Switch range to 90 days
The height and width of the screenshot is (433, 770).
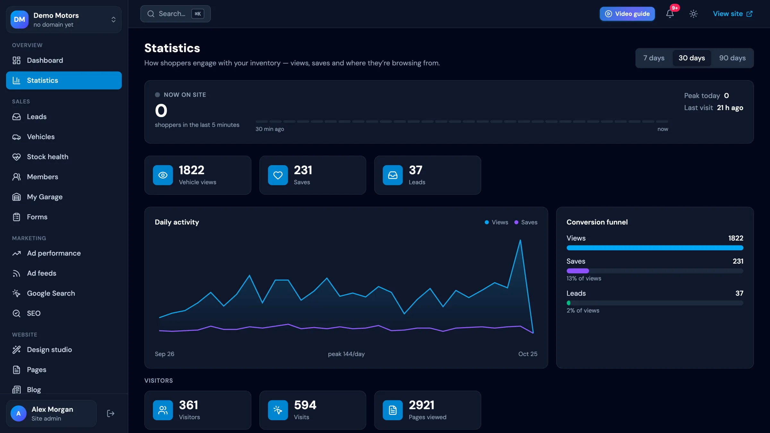(x=732, y=58)
